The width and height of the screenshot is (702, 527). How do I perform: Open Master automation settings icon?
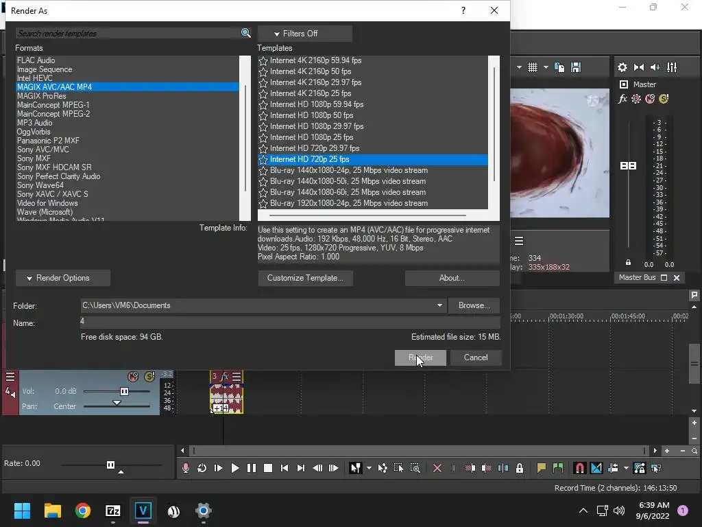(x=636, y=99)
